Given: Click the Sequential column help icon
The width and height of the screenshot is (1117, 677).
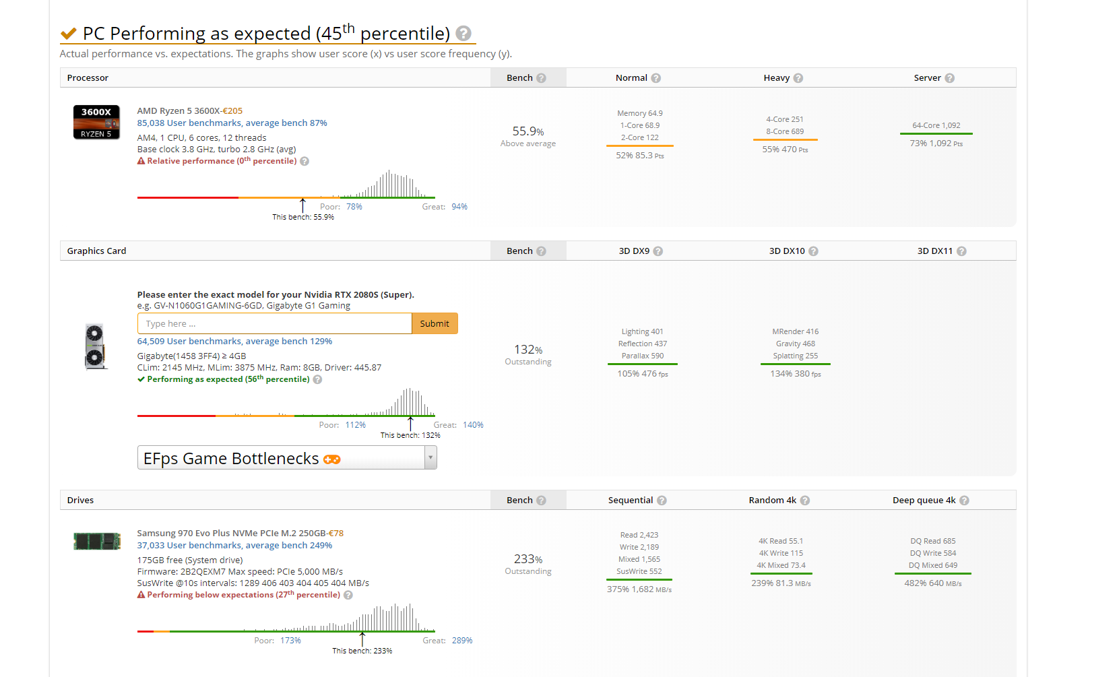Looking at the screenshot, I should pos(662,501).
